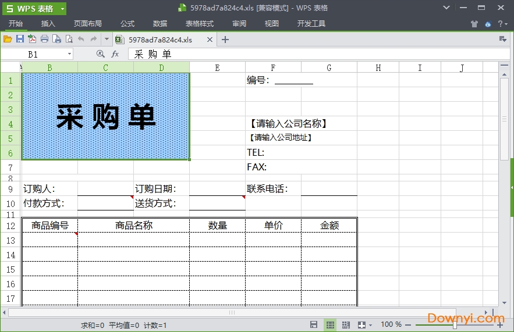The height and width of the screenshot is (332, 514).
Task: Open the 视图 ribbon tab
Action: (271, 24)
